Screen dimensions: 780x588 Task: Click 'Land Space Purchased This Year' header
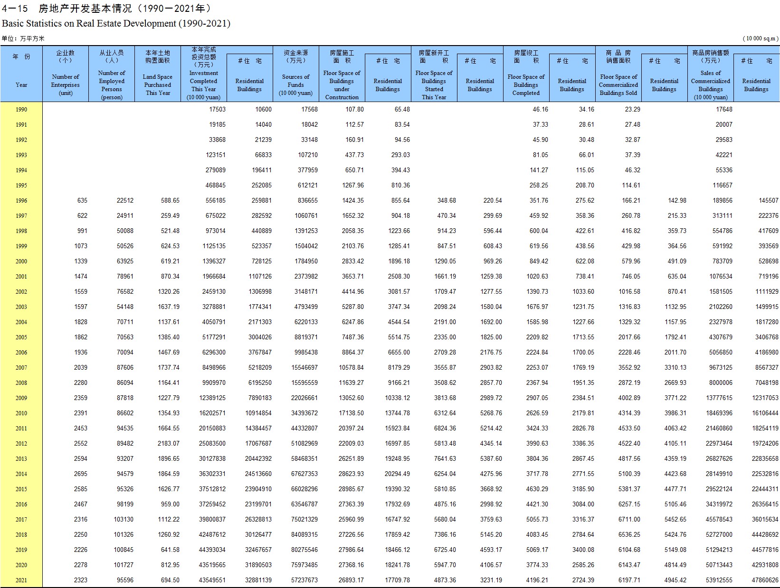pos(158,85)
